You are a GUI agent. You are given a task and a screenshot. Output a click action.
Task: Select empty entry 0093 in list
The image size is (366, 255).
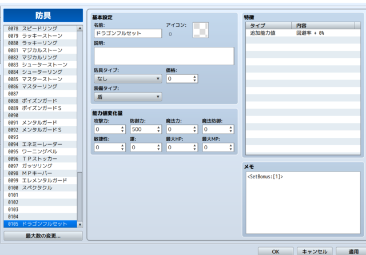pos(40,137)
